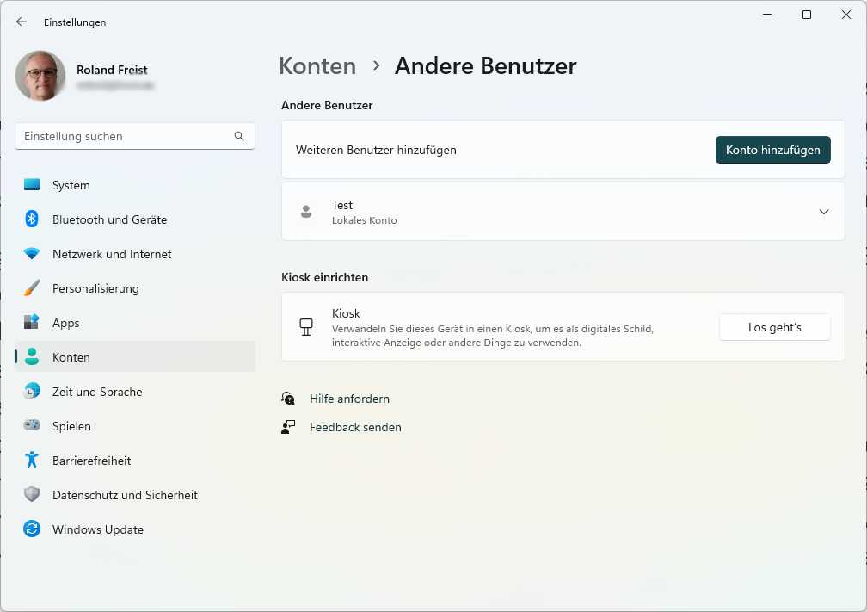Start kiosk setup with Los geht's

pos(773,327)
